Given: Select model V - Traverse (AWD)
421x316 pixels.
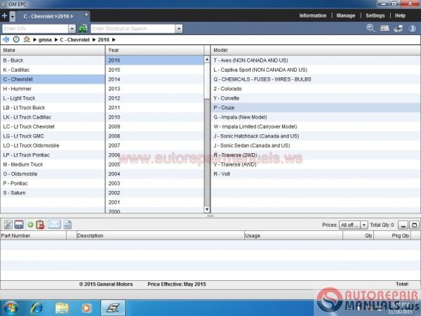Looking at the screenshot, I should tap(316, 164).
